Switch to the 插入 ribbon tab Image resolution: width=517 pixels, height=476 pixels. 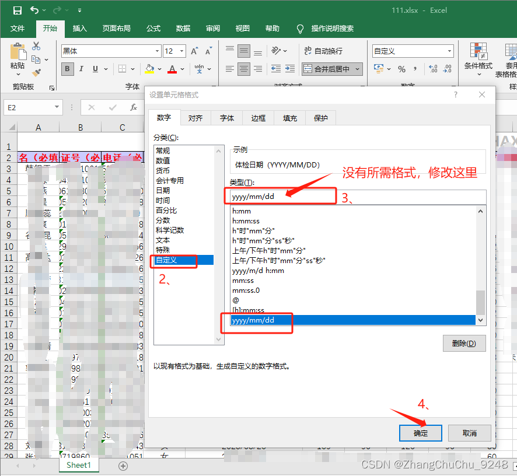(79, 29)
